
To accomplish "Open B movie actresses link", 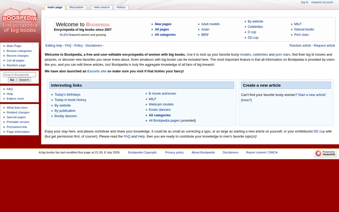I will tap(162, 94).
